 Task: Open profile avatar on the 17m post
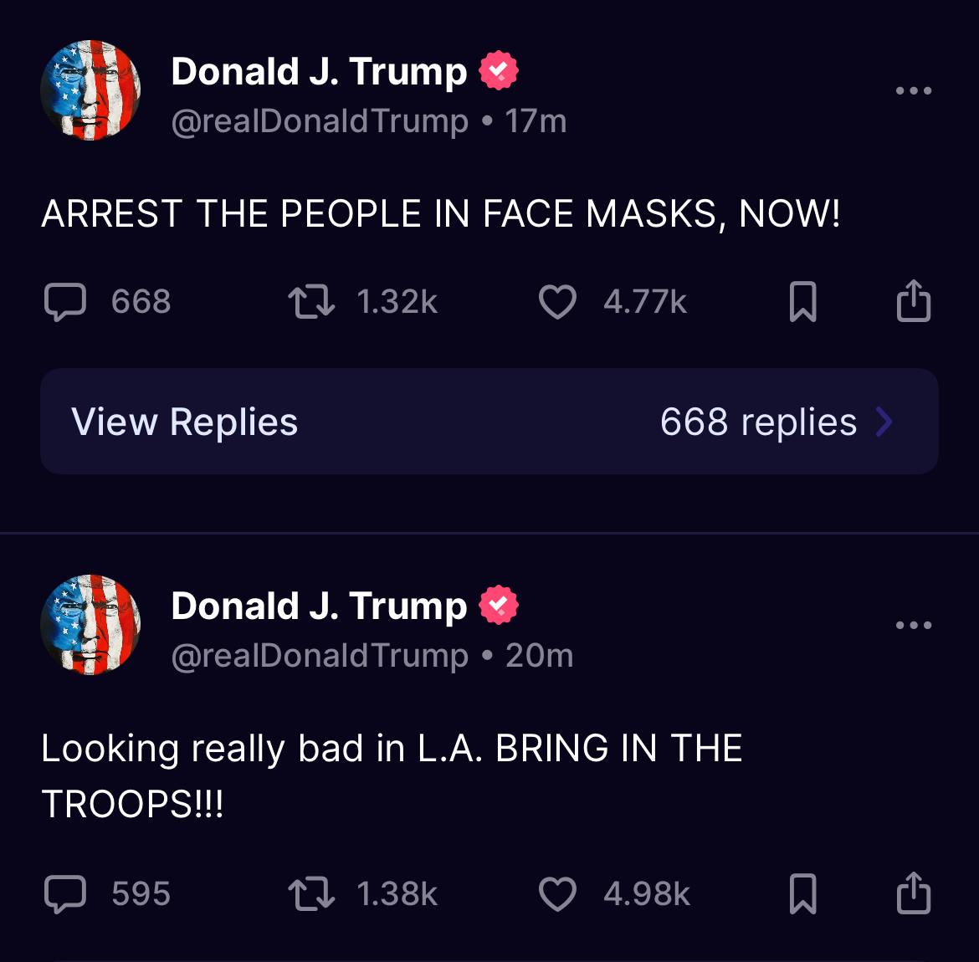[90, 90]
